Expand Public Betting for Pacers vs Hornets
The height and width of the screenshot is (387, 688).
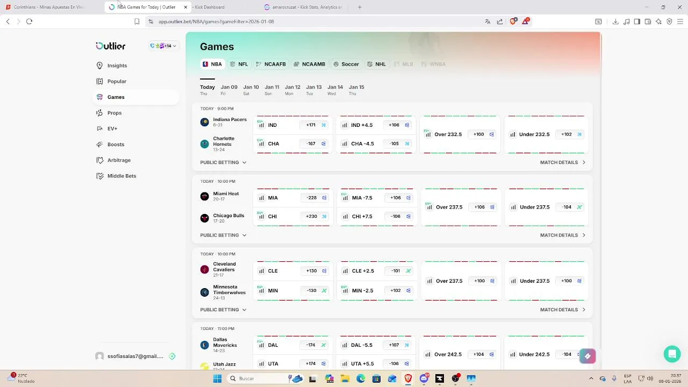coord(223,162)
